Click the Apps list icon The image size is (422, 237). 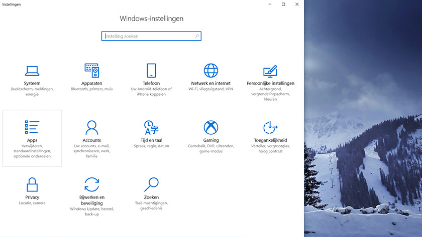[32, 127]
